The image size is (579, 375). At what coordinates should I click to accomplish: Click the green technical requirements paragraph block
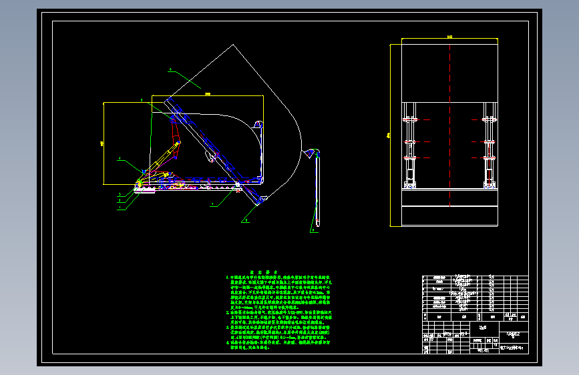pos(278,312)
